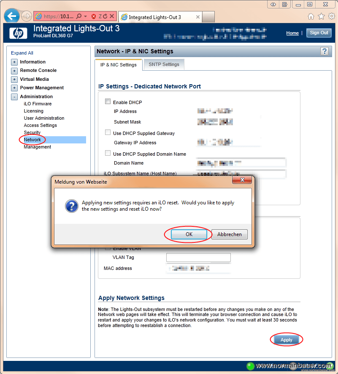Click the left-right arrows window icon
The image size is (338, 374).
click(273, 4)
